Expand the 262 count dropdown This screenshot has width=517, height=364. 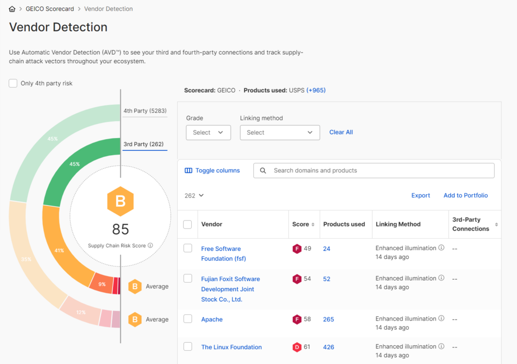(194, 196)
